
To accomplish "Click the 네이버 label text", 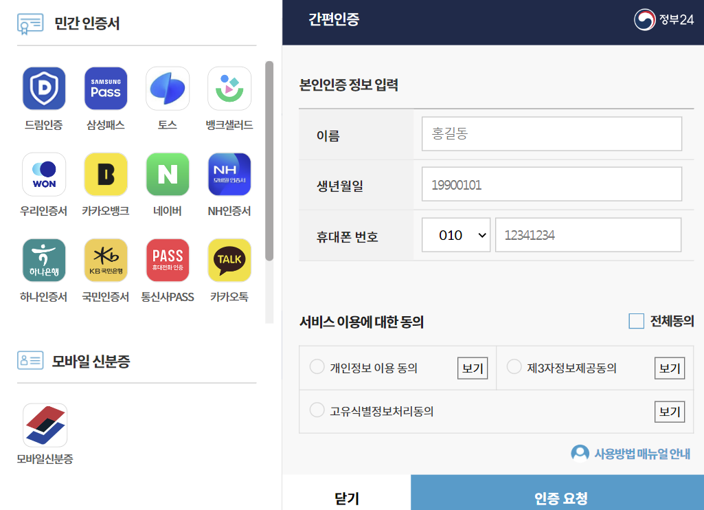I will tap(168, 211).
